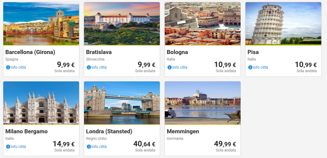Click the Memmingen riverside photo
This screenshot has width=327, height=158.
coord(203,103)
